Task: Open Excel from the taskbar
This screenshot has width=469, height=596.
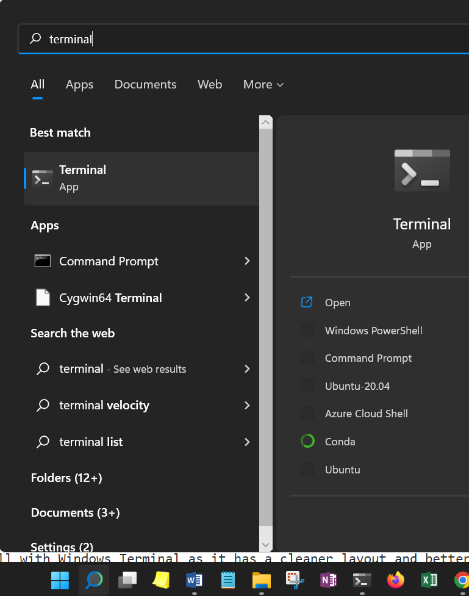Action: (429, 580)
